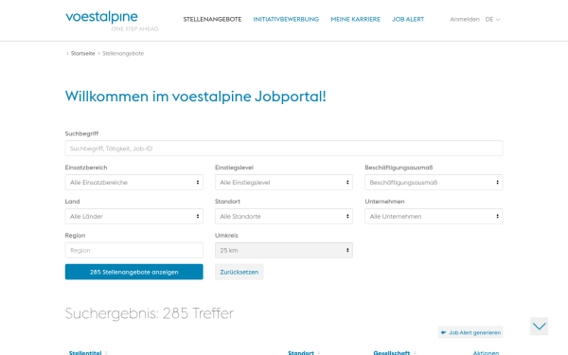Open the Alle Unternehmen dropdown
Viewport: 568px width, 355px height.
tap(434, 216)
